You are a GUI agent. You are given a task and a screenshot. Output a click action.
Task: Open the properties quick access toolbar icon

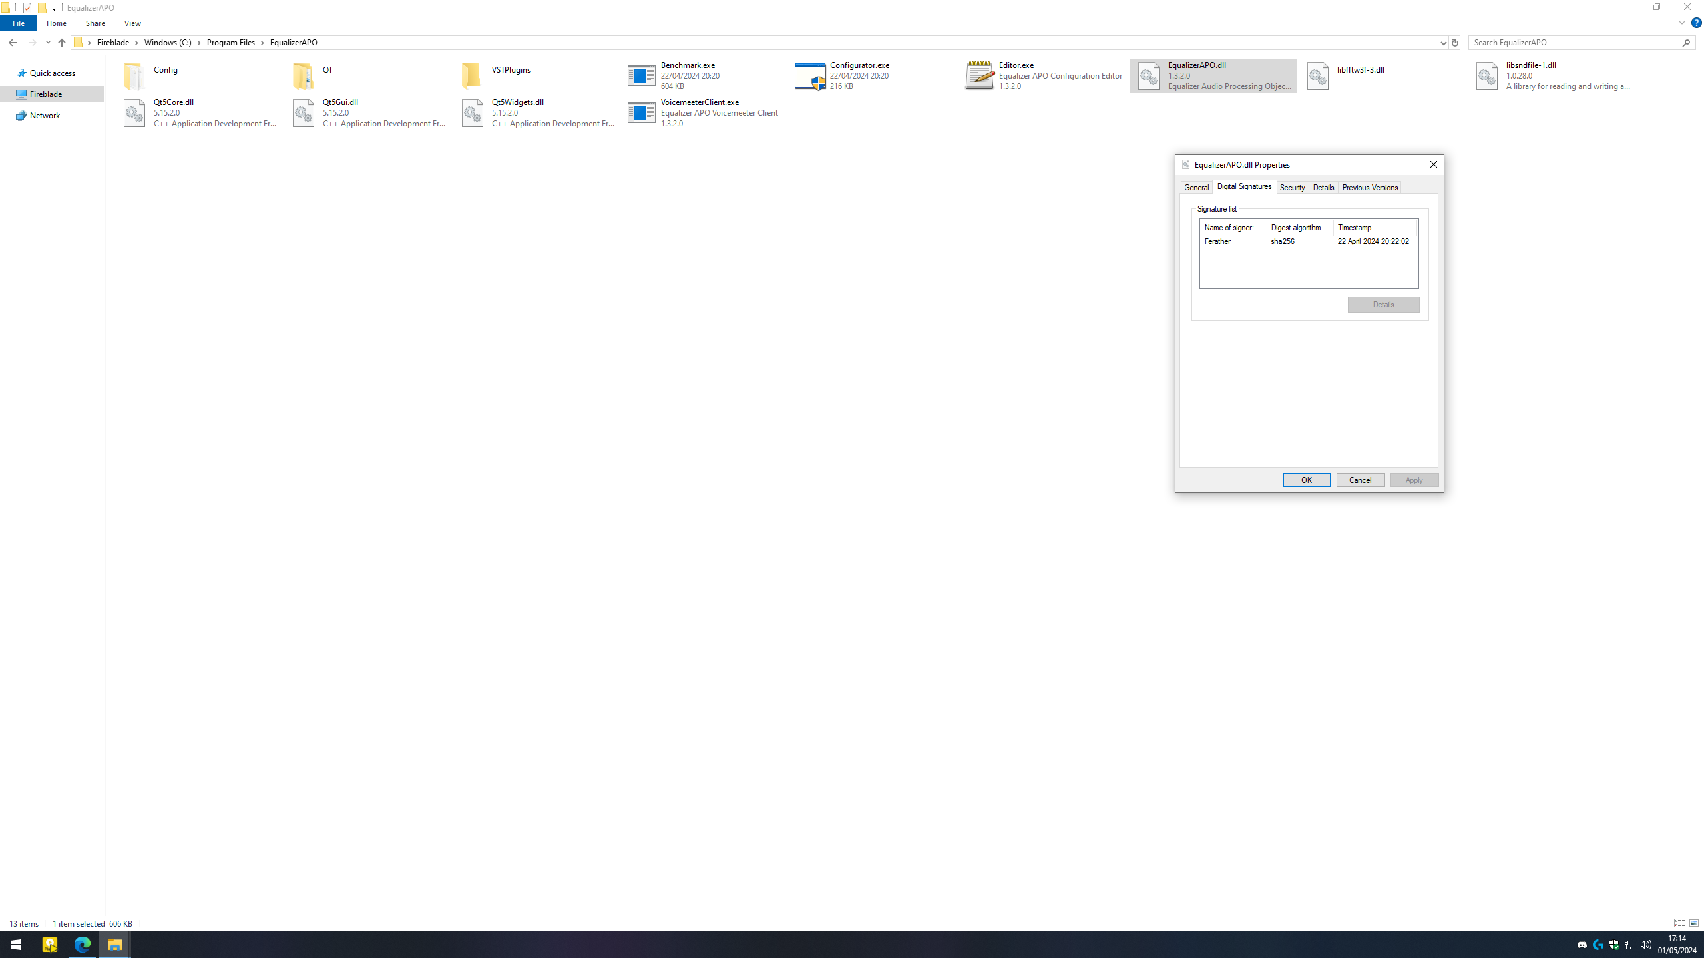tap(27, 8)
